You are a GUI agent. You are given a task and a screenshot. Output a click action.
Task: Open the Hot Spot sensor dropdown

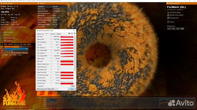coord(51,45)
